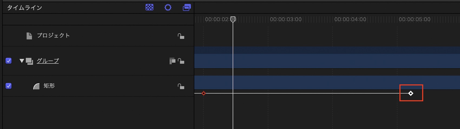Select the 矩形 layer name
This screenshot has height=129, width=460.
(x=49, y=86)
